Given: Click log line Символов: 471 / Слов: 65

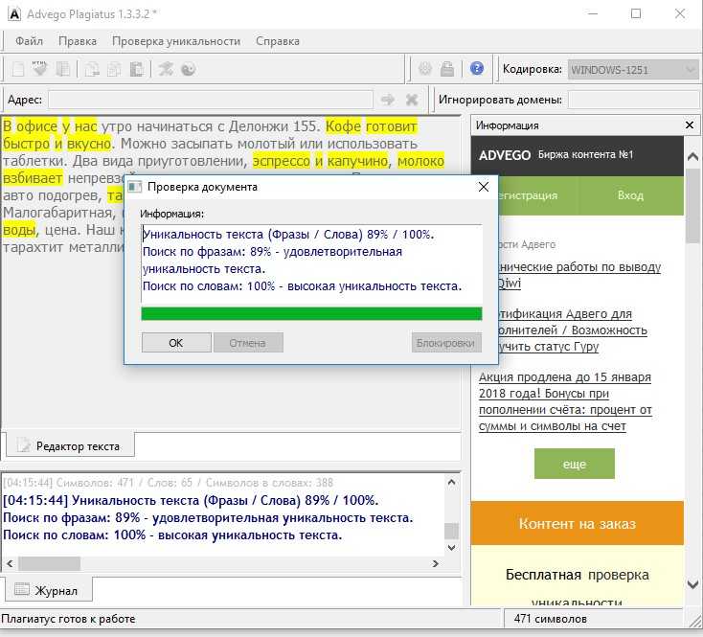Looking at the screenshot, I should pos(169,483).
